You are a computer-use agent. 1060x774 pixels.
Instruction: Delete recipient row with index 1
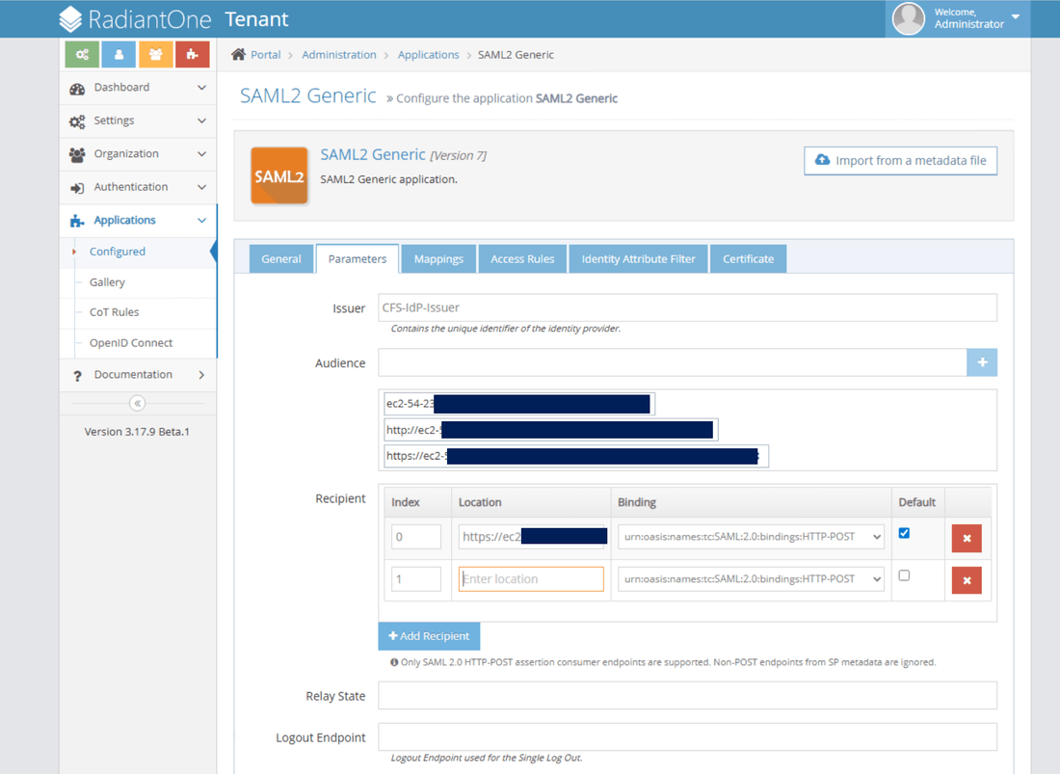click(967, 580)
